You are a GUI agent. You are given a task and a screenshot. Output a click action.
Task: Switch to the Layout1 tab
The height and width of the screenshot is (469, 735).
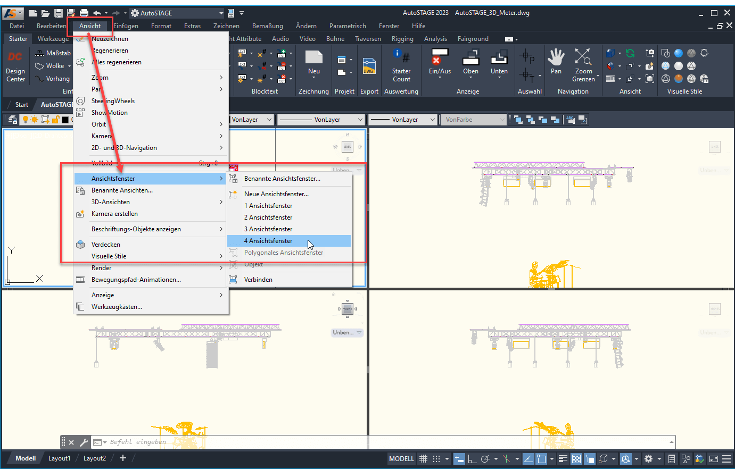[59, 458]
